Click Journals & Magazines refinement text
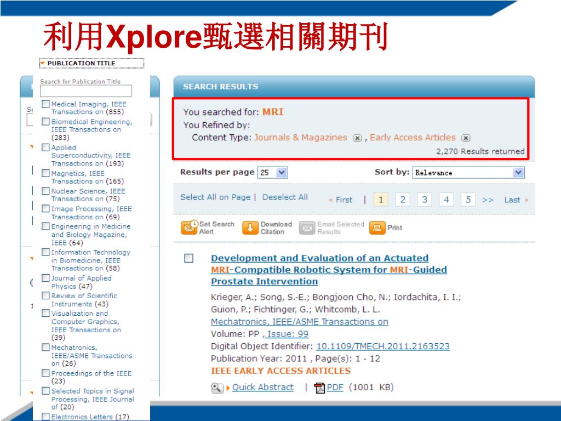 [301, 138]
